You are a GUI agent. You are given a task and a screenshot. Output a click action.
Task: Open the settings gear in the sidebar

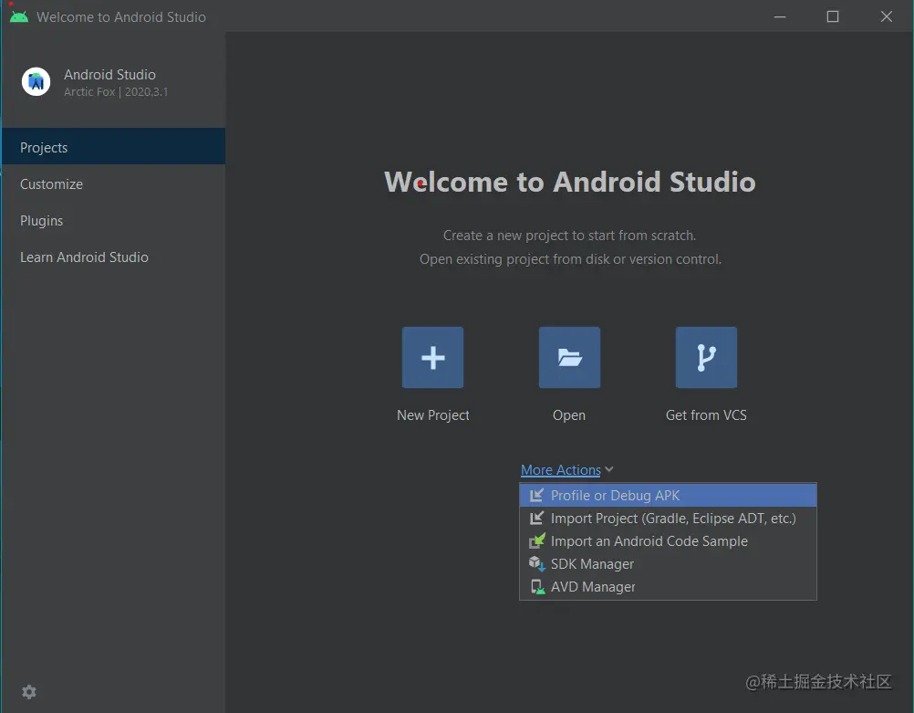29,692
